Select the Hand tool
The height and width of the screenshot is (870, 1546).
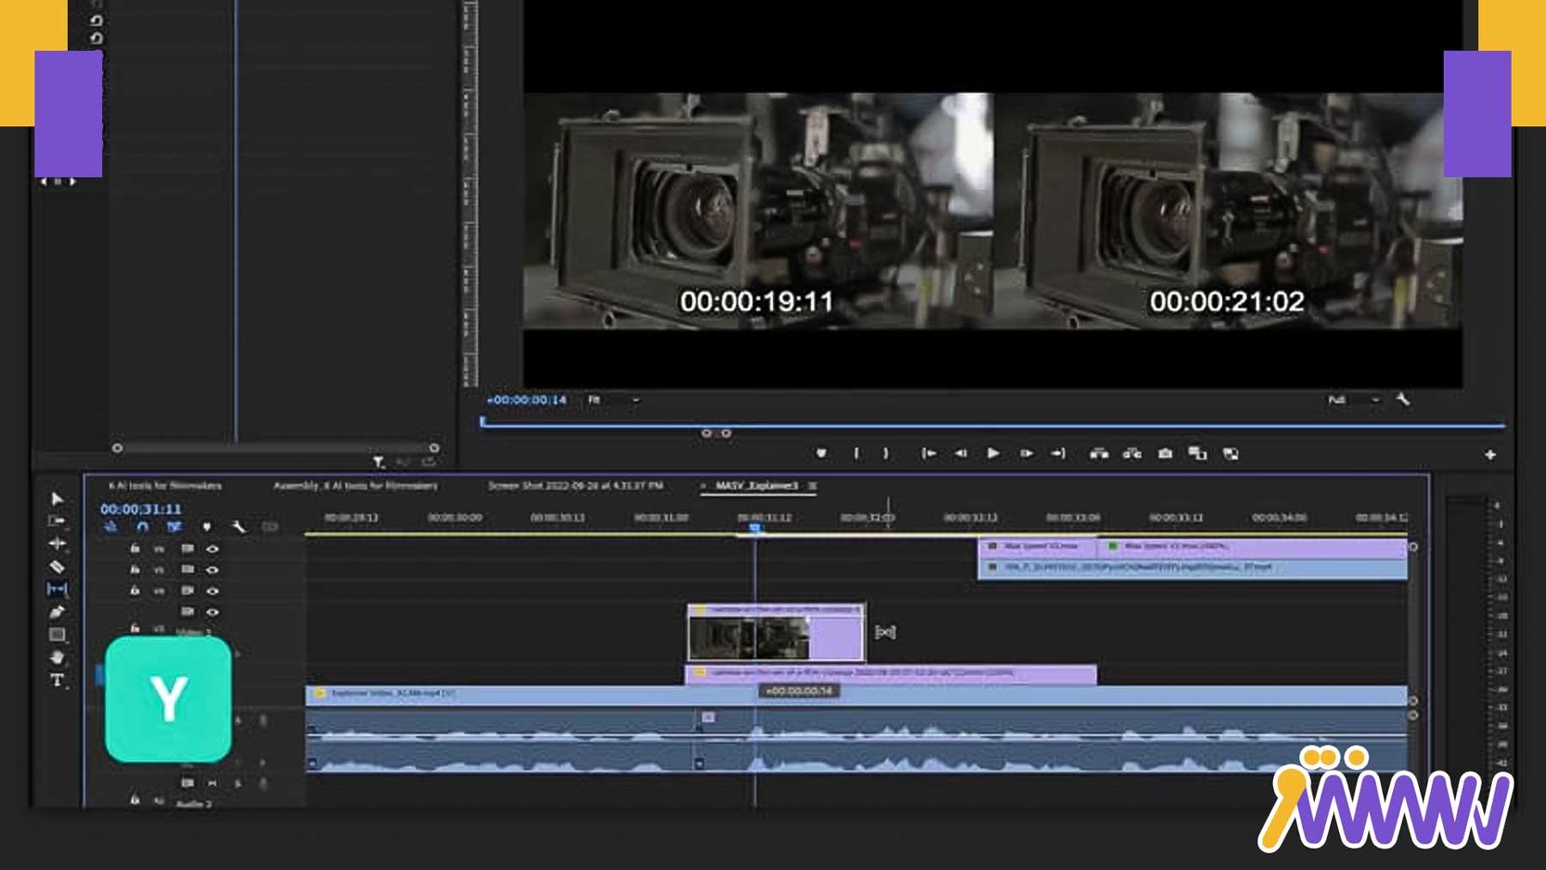(x=57, y=657)
